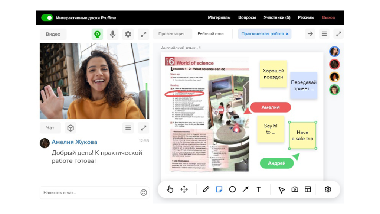
Task: Open the whiteboard list menu
Action: tap(324, 34)
